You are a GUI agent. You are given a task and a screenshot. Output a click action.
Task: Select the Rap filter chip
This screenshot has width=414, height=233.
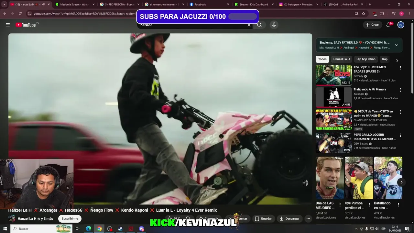click(x=385, y=59)
